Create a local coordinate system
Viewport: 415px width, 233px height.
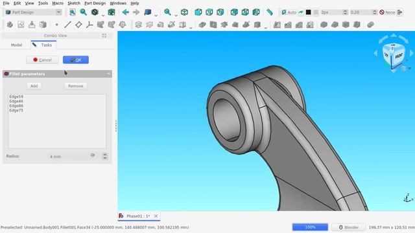(x=89, y=25)
